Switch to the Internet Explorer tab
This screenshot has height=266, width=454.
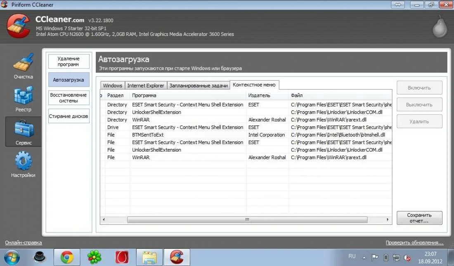(x=146, y=85)
